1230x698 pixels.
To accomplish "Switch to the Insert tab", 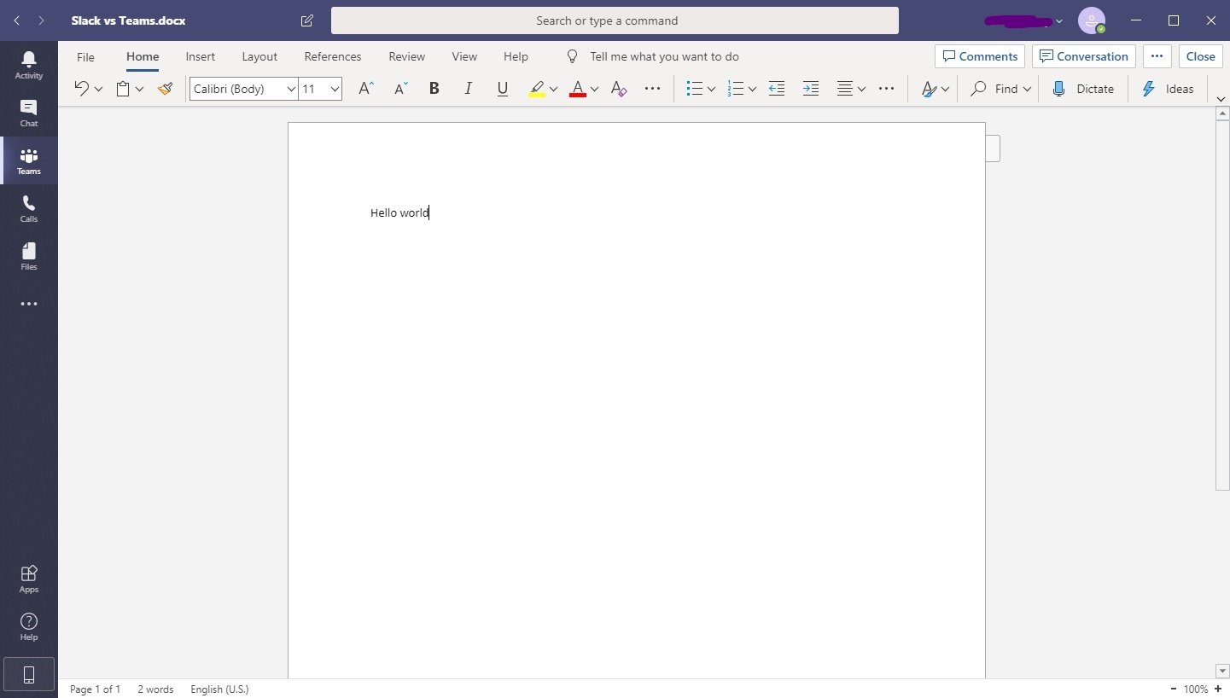I will 201,56.
